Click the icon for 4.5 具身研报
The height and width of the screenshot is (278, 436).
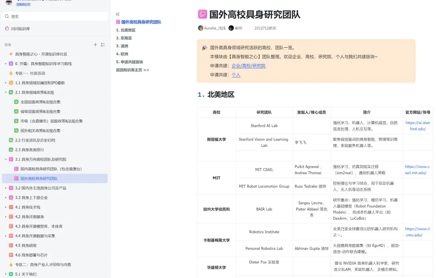tap(11, 245)
